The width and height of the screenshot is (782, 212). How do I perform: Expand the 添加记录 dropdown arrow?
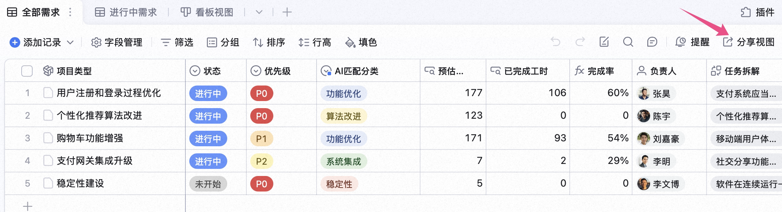point(70,42)
